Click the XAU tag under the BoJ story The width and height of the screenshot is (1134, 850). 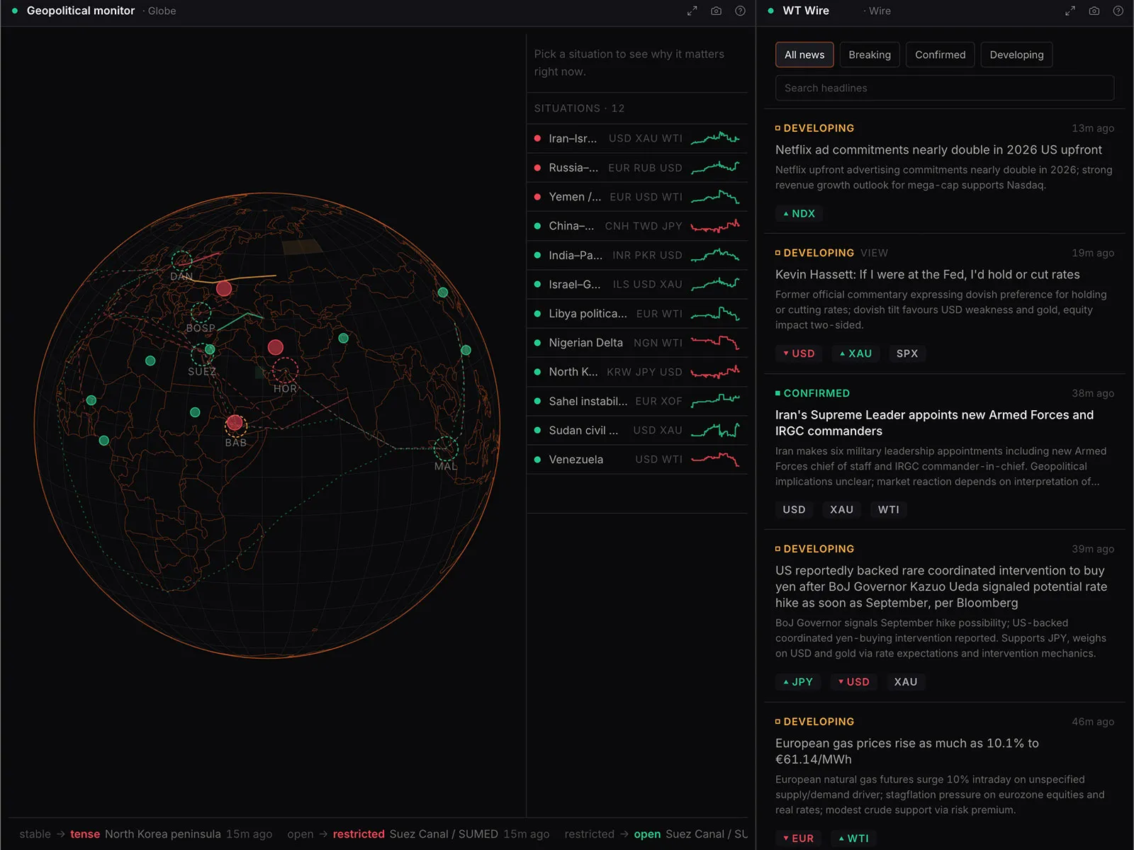[x=906, y=682]
